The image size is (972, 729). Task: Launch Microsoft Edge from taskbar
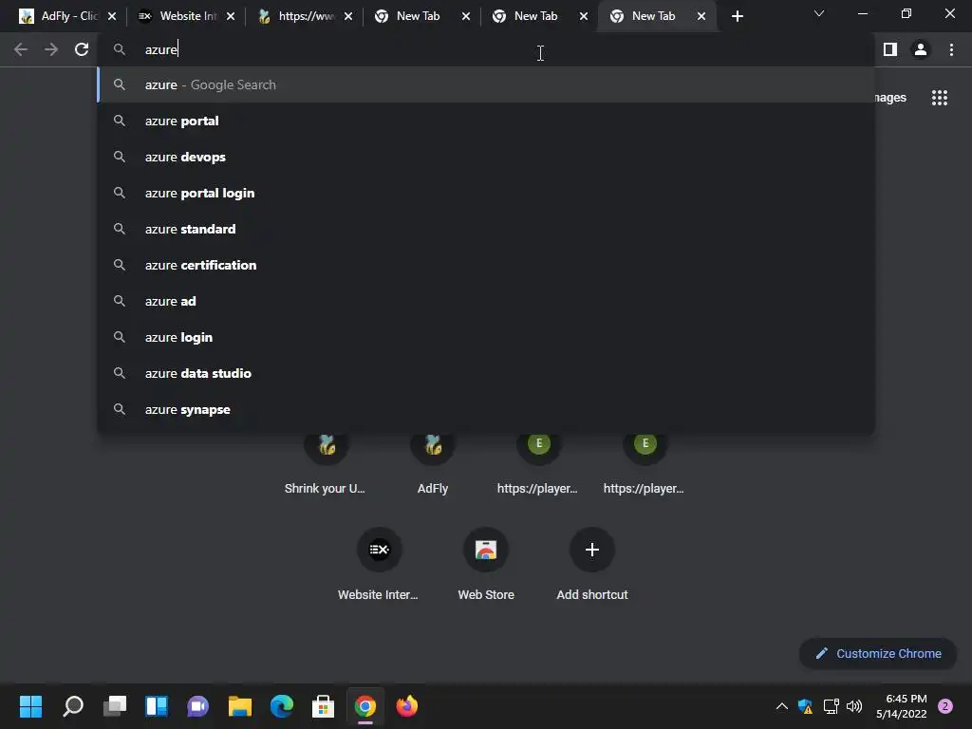point(281,706)
